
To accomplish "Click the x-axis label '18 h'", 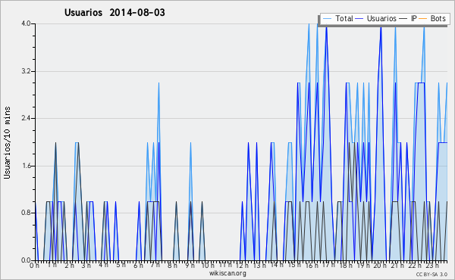I will pos(346,266).
